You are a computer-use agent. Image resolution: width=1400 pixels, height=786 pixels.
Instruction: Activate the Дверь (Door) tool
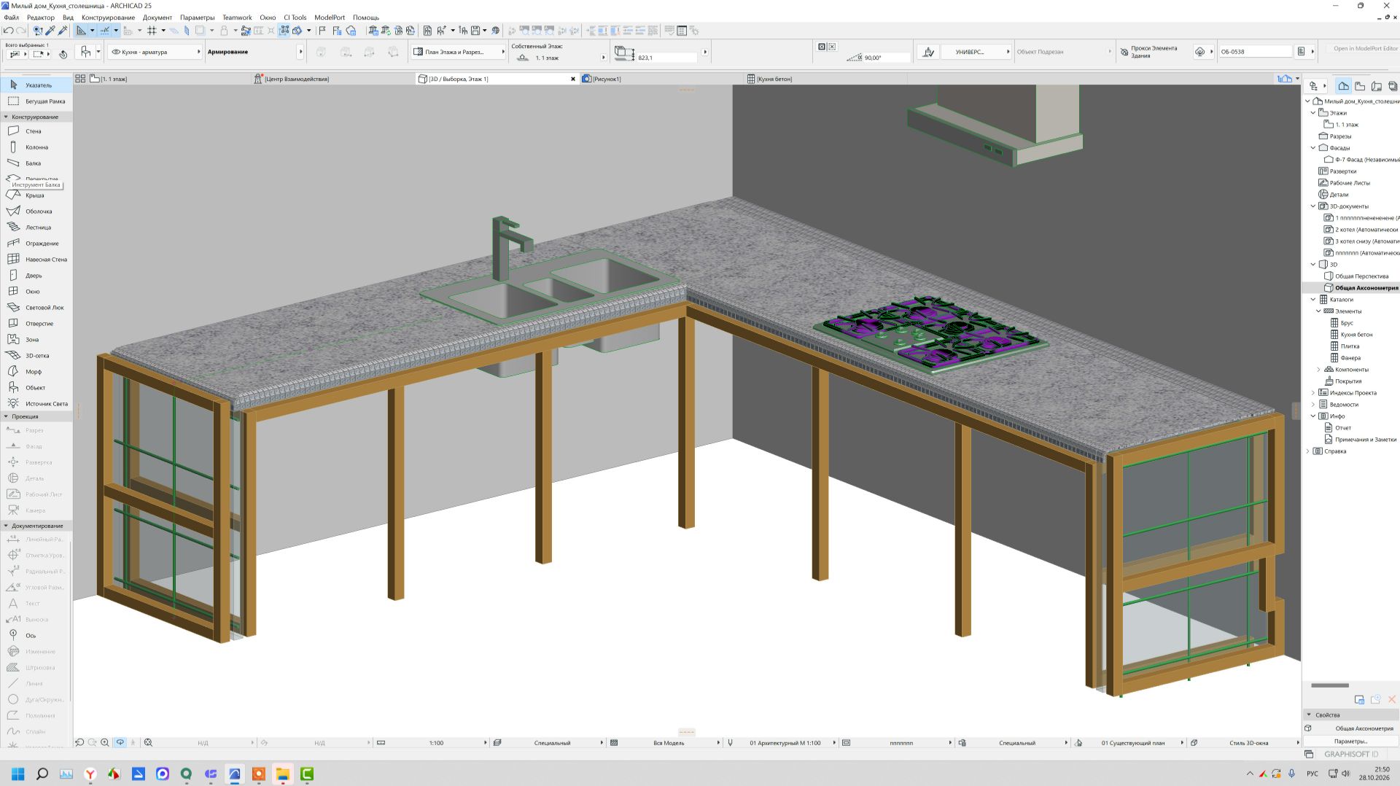click(35, 276)
